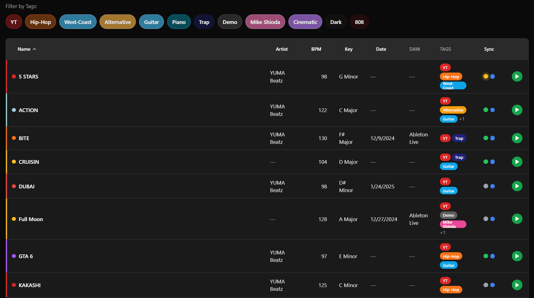Toggle the Alternative tag filter
Image resolution: width=534 pixels, height=298 pixels.
(x=118, y=22)
